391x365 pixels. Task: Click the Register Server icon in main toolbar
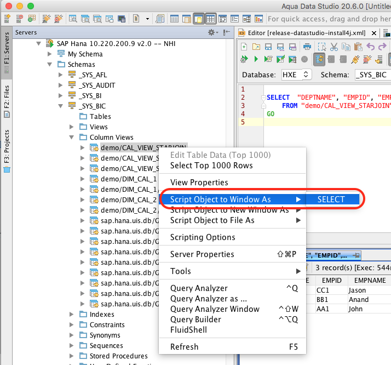pos(7,19)
